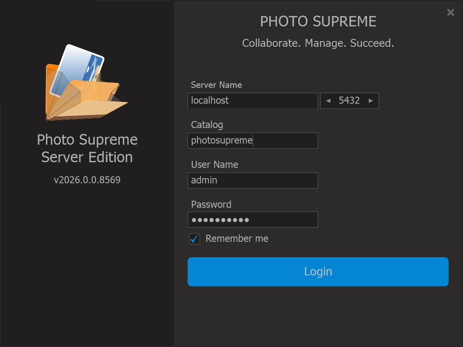Click the Catalog field containing photosupreme

[253, 140]
